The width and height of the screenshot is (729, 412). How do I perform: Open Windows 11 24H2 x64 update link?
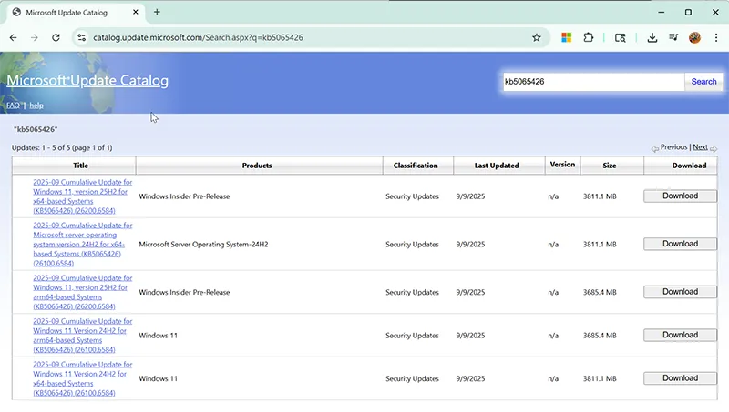tap(82, 378)
